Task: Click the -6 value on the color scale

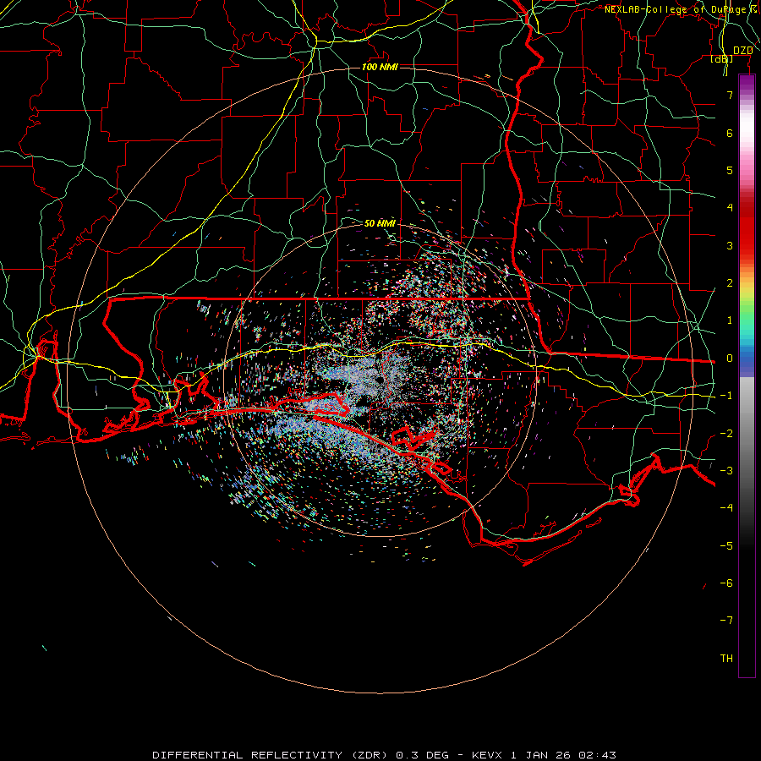Action: pos(726,583)
